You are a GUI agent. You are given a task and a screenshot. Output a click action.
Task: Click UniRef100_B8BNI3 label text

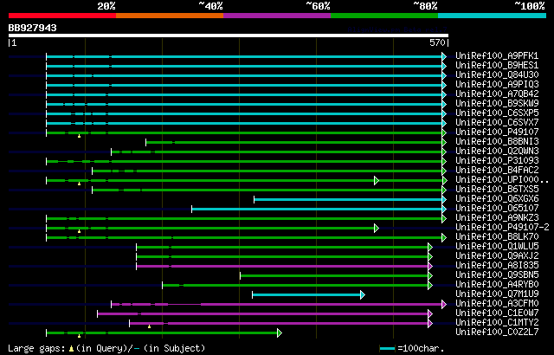coord(497,142)
